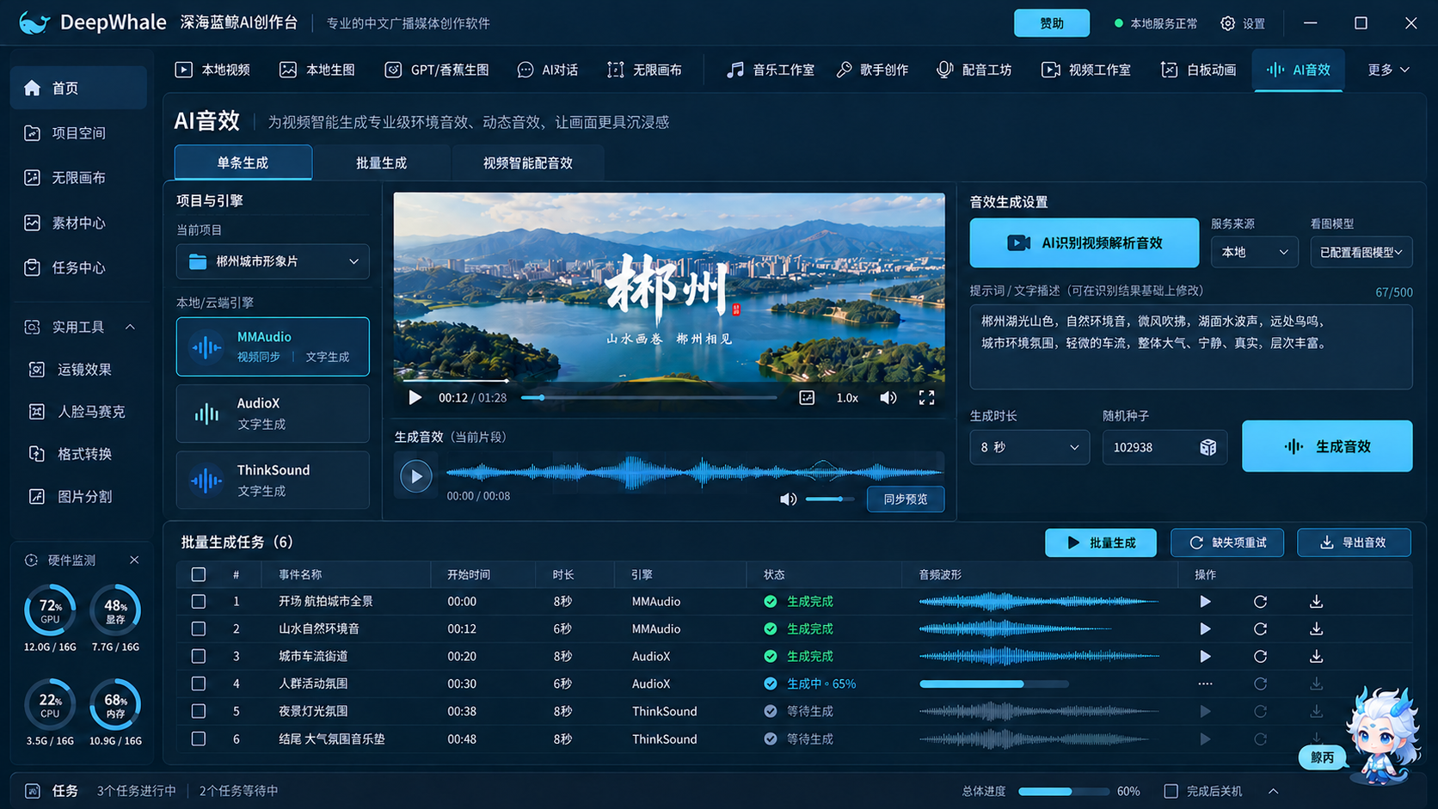Open 运镜效果 tool
1438x809 pixels.
coord(78,370)
